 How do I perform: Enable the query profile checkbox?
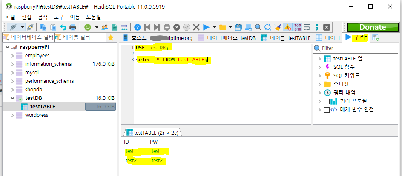point(327,101)
